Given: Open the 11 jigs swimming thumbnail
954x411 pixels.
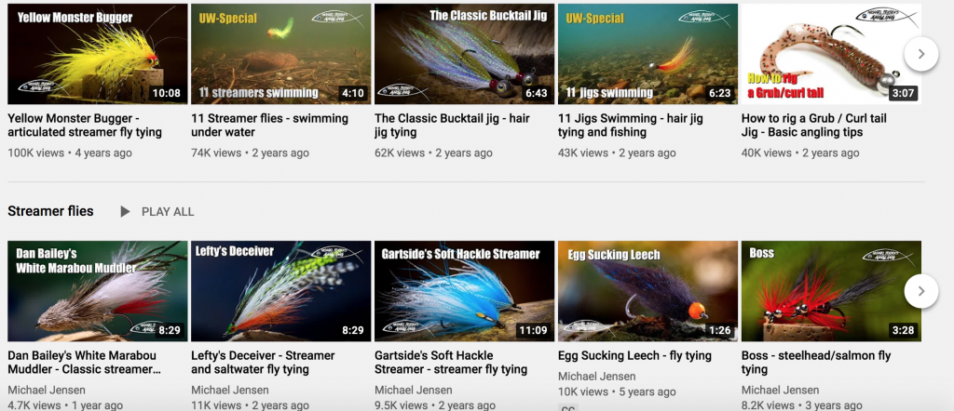Looking at the screenshot, I should 648,54.
